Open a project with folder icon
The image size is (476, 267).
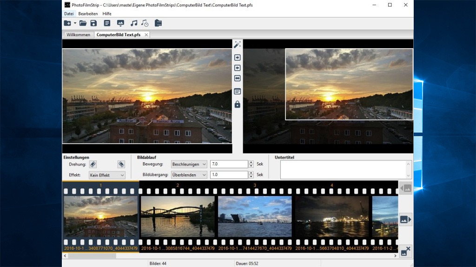(x=83, y=23)
